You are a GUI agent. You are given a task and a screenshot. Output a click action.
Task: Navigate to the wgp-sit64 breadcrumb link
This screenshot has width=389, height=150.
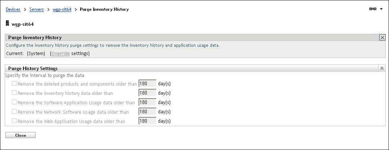[63, 9]
